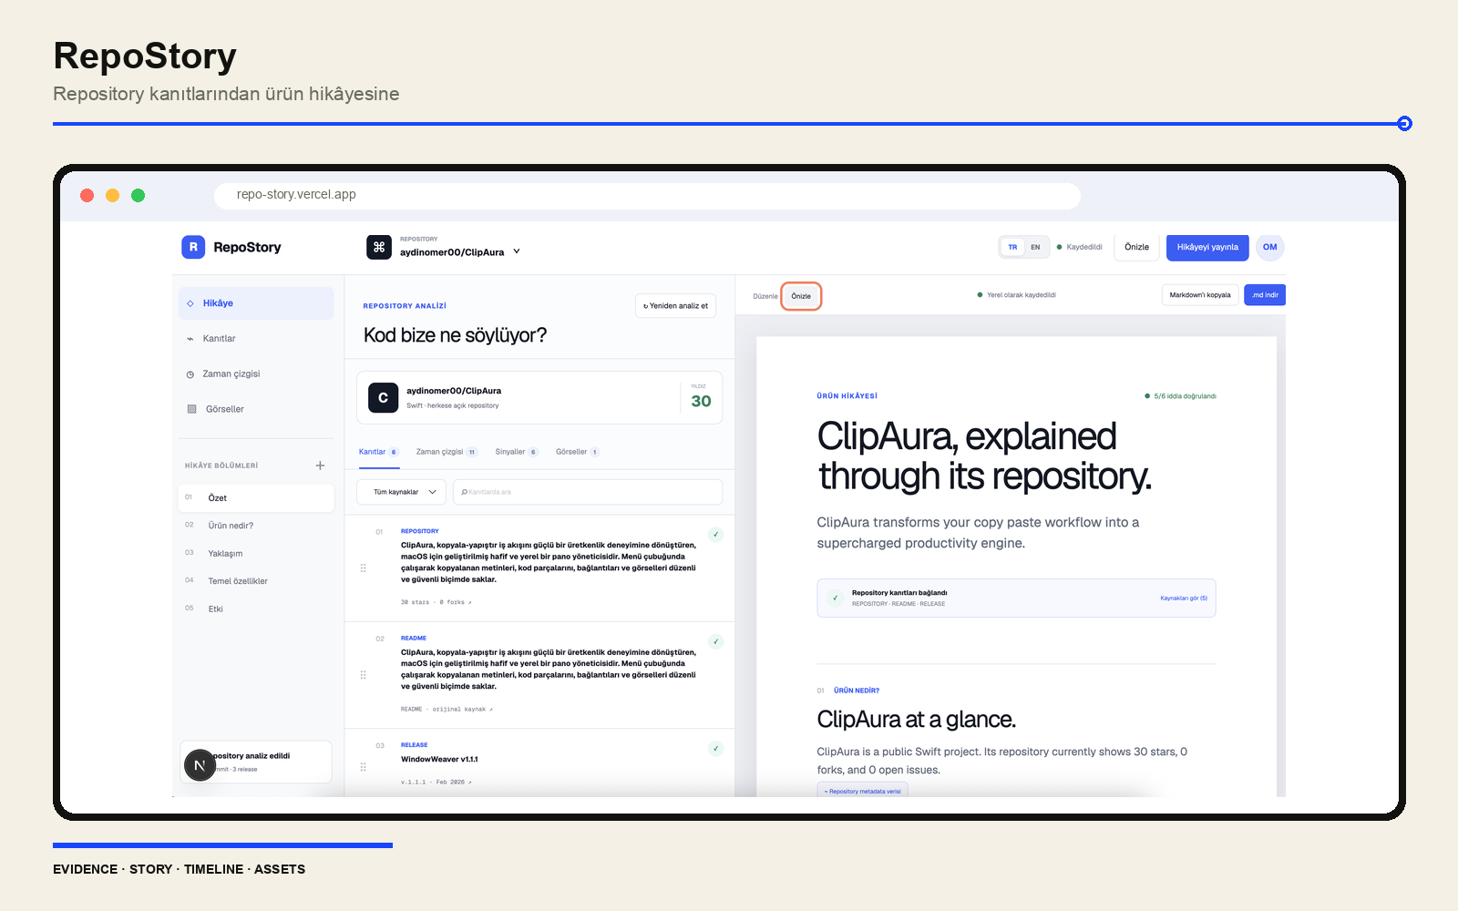Image resolution: width=1458 pixels, height=911 pixels.
Task: Open the v.1.1.1 · Feb 2026 link
Action: (x=436, y=783)
